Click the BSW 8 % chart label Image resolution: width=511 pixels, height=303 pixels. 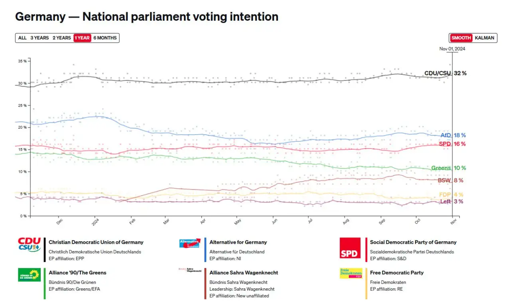(450, 180)
